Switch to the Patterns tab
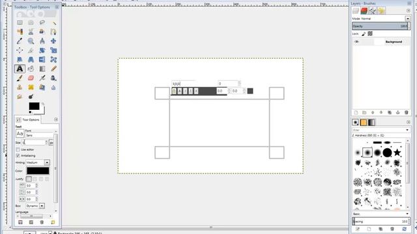 364,122
